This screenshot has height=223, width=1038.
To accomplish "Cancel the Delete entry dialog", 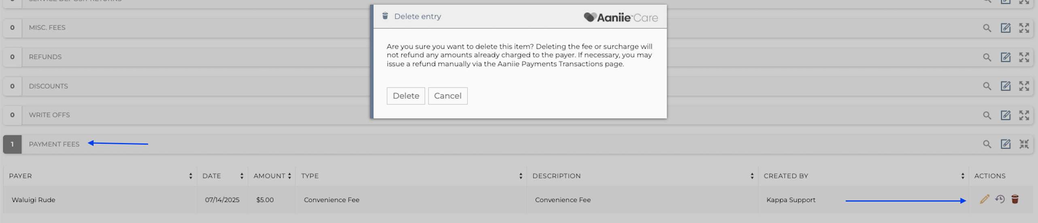I will point(447,96).
